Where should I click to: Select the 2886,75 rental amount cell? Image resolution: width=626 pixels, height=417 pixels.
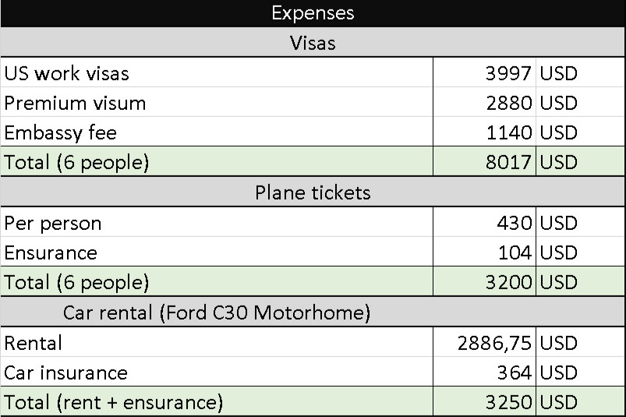click(x=484, y=342)
